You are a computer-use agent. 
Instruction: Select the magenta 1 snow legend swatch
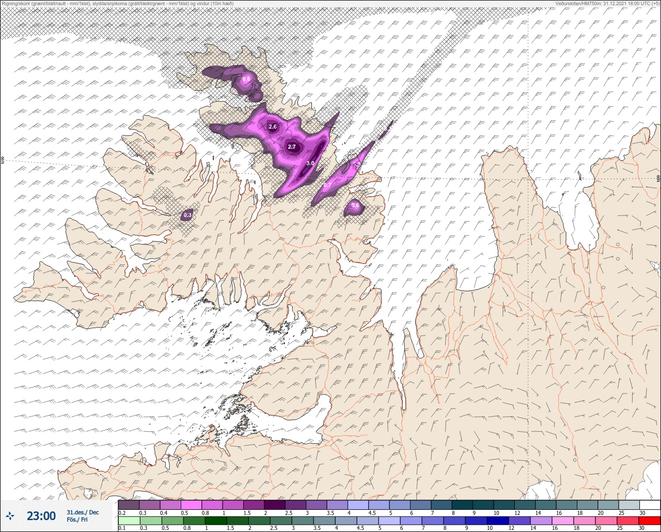point(233,505)
